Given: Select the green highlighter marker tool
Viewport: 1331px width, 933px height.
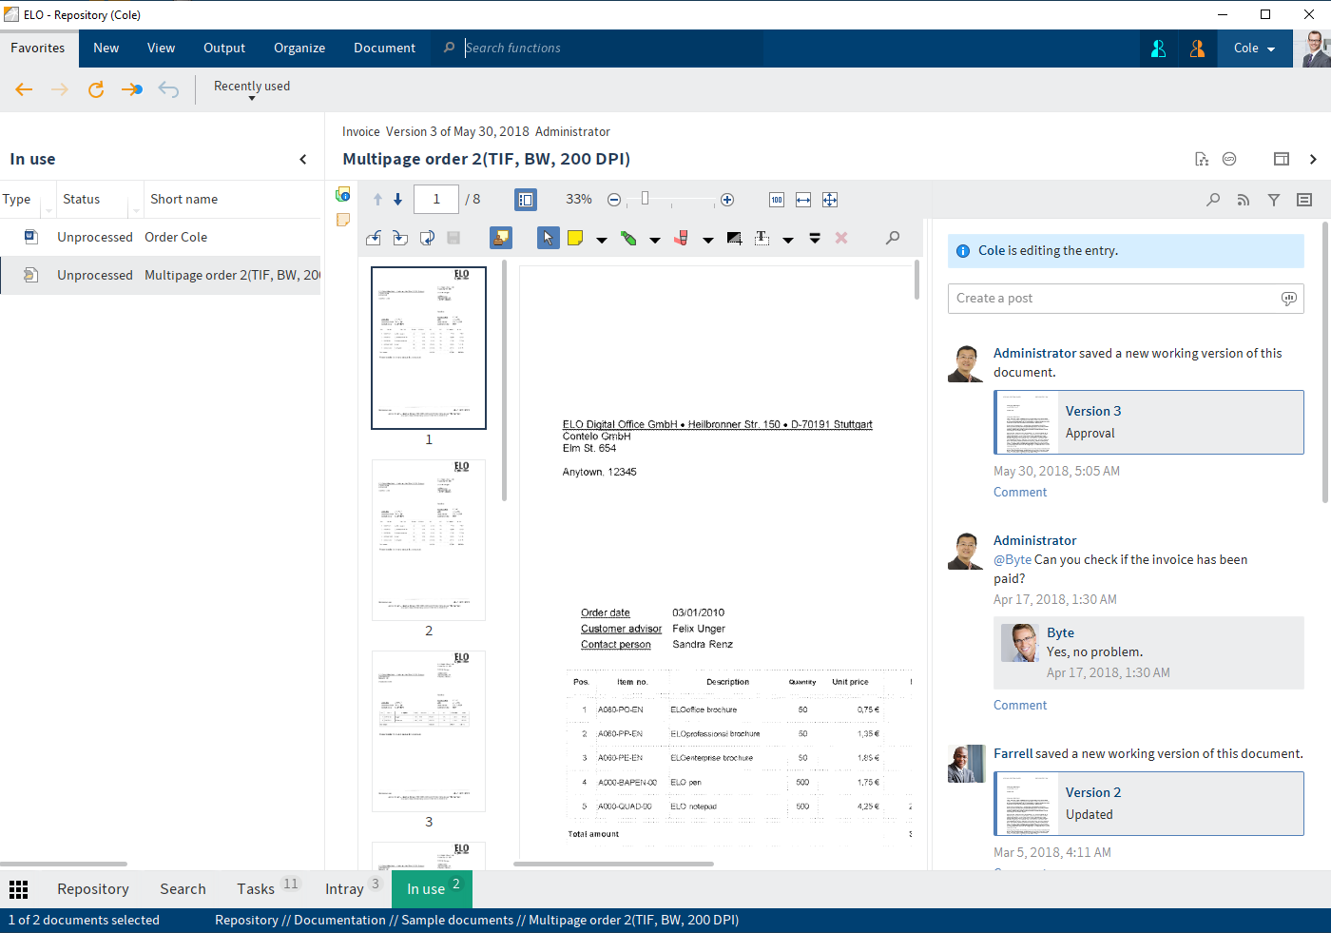Looking at the screenshot, I should [628, 238].
